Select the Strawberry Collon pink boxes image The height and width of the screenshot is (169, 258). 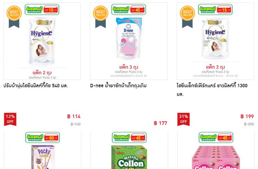point(216,158)
